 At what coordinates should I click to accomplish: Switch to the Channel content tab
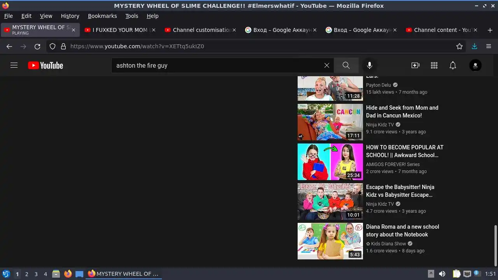tap(442, 30)
